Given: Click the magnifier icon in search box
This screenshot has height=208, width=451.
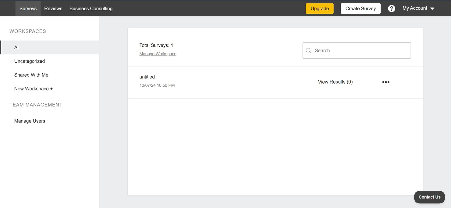Looking at the screenshot, I should click(x=308, y=50).
